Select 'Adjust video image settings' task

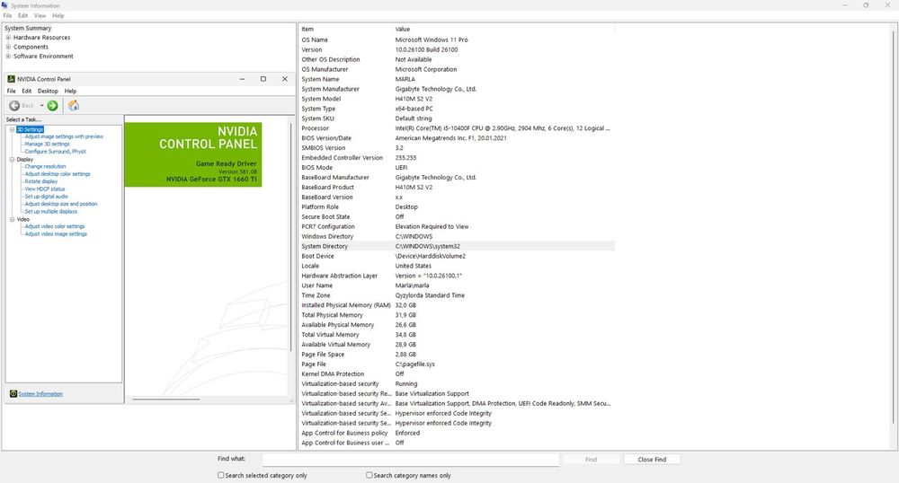[56, 234]
